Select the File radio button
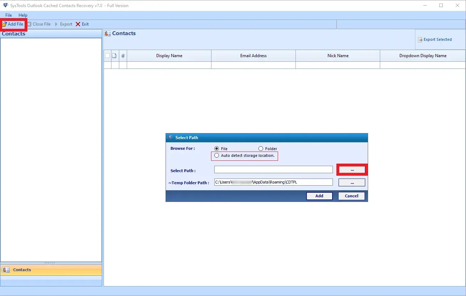 point(216,148)
